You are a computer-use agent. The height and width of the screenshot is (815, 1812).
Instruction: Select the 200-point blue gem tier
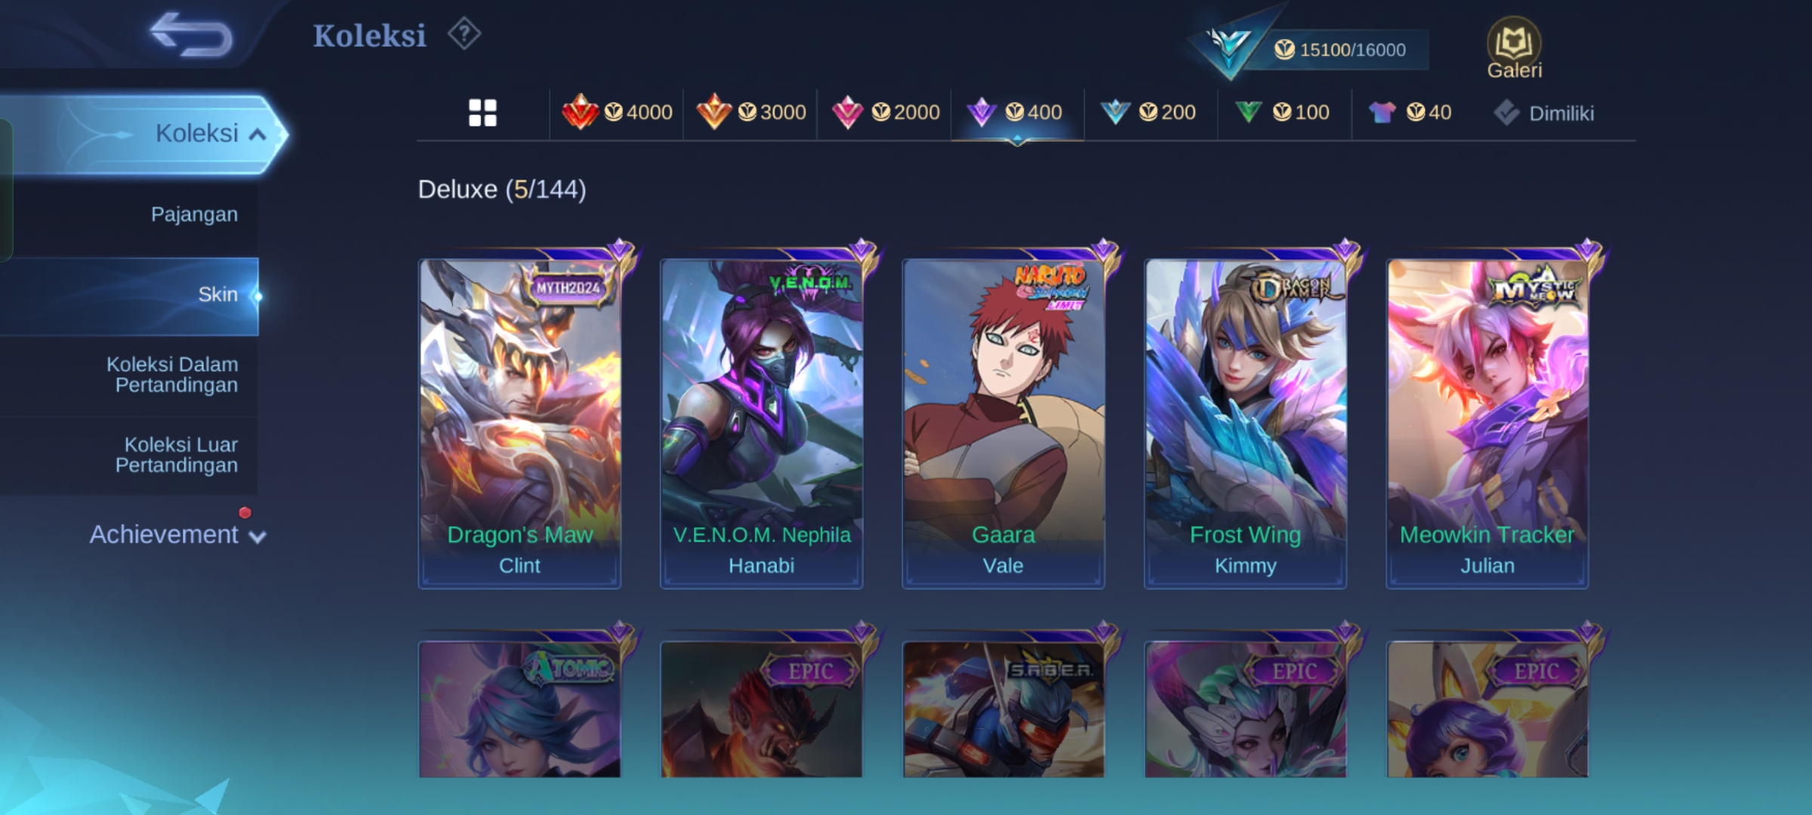coord(1148,112)
